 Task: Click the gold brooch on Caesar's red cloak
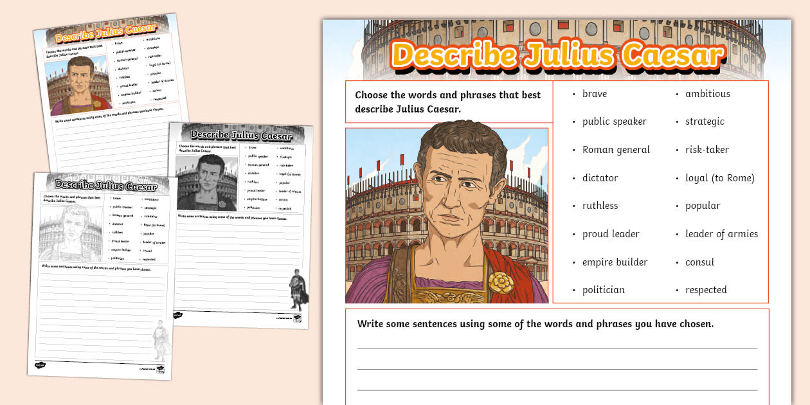click(499, 281)
